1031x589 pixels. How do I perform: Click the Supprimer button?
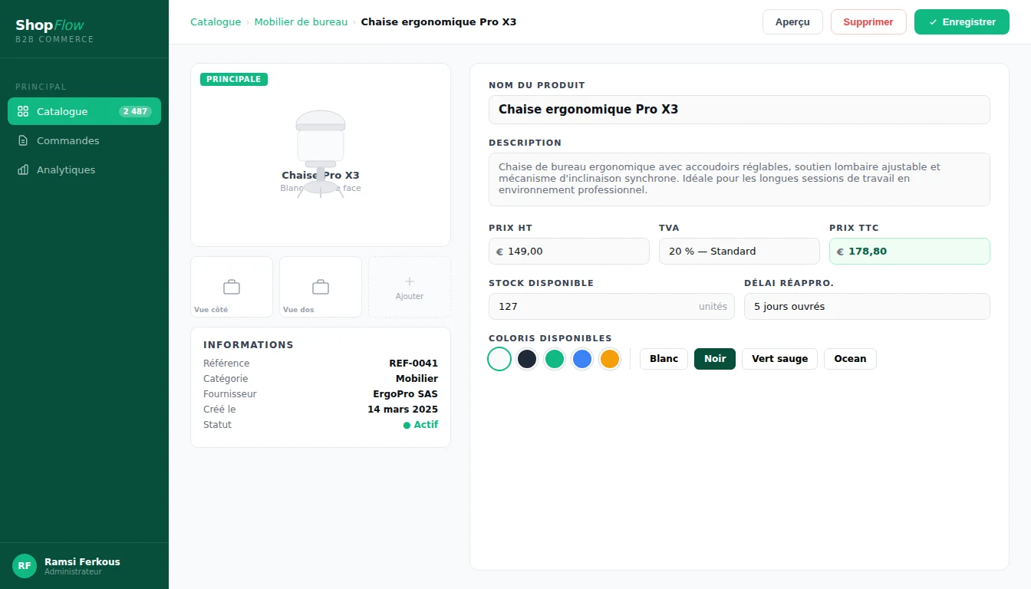pyautogui.click(x=868, y=22)
